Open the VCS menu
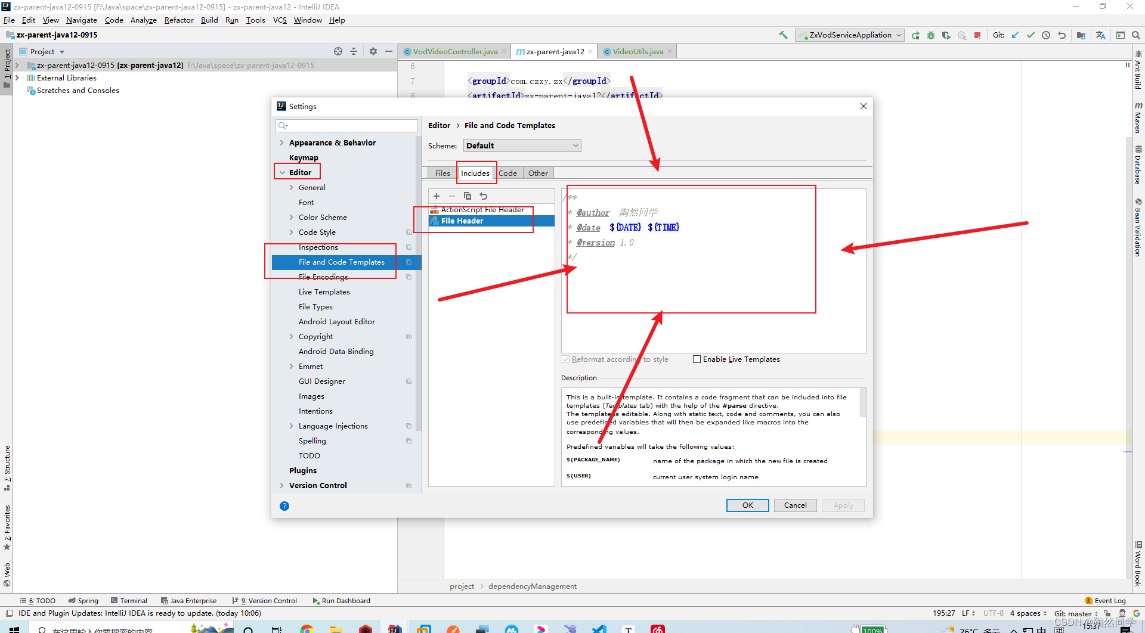Screen dimensions: 1145x633 pos(280,20)
